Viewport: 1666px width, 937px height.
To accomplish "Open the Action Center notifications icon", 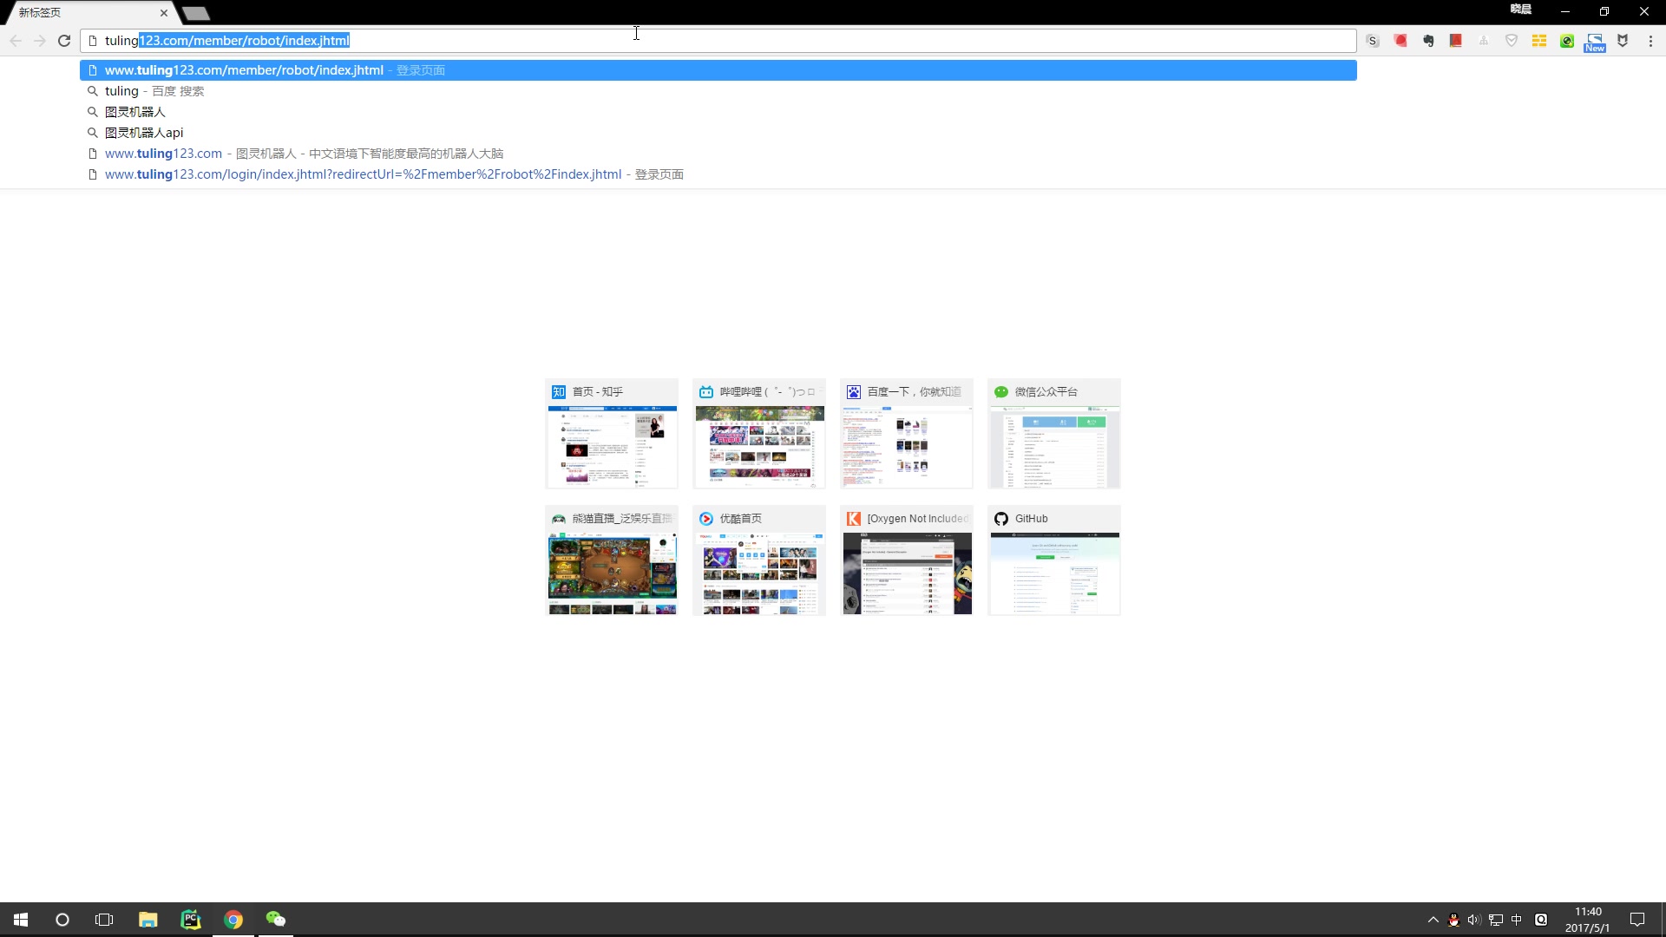I will click(x=1637, y=920).
